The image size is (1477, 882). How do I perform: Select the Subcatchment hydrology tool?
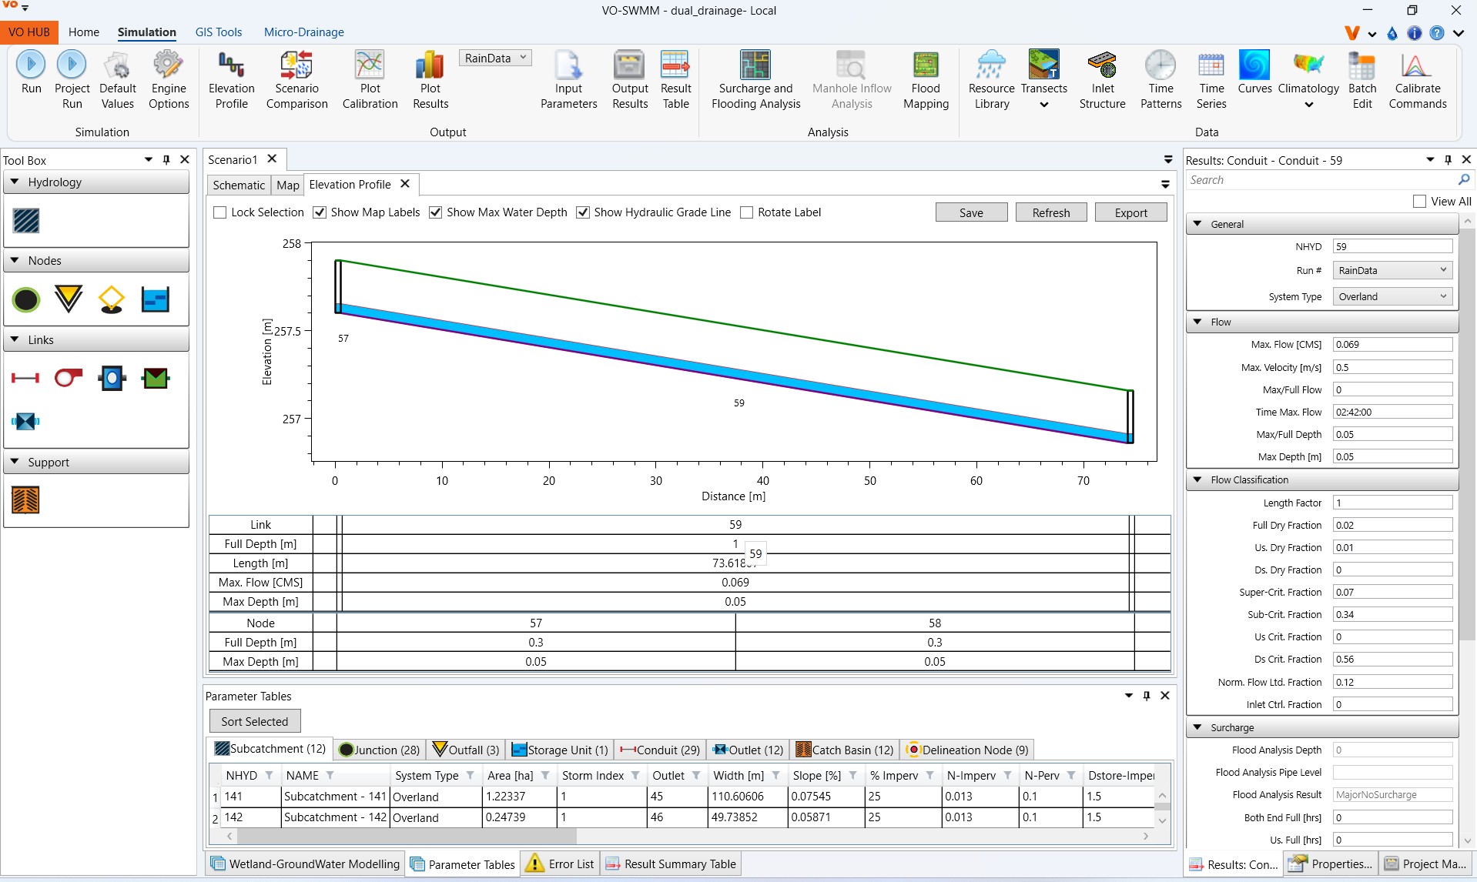tap(26, 221)
